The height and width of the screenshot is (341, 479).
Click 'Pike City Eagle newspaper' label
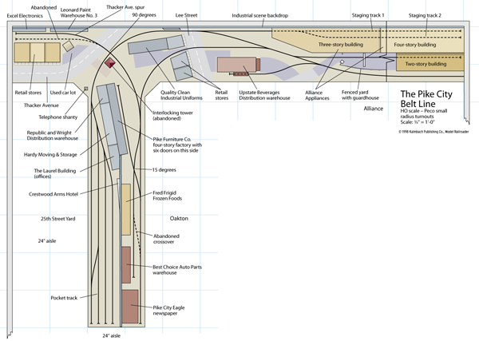[x=168, y=311]
